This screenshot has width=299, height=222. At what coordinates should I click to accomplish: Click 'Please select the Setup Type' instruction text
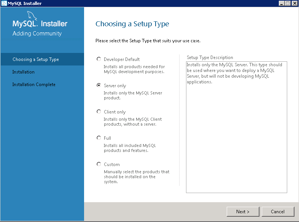pyautogui.click(x=148, y=41)
